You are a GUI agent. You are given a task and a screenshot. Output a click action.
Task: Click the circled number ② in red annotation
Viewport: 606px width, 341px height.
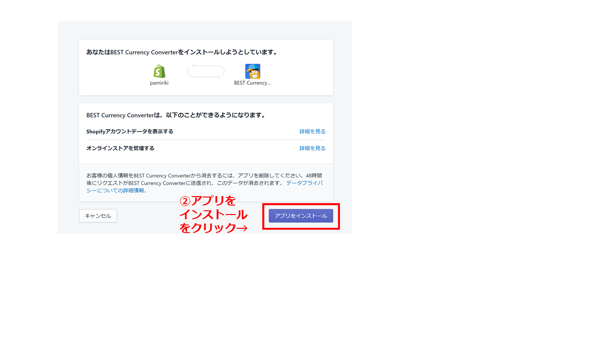(x=185, y=201)
